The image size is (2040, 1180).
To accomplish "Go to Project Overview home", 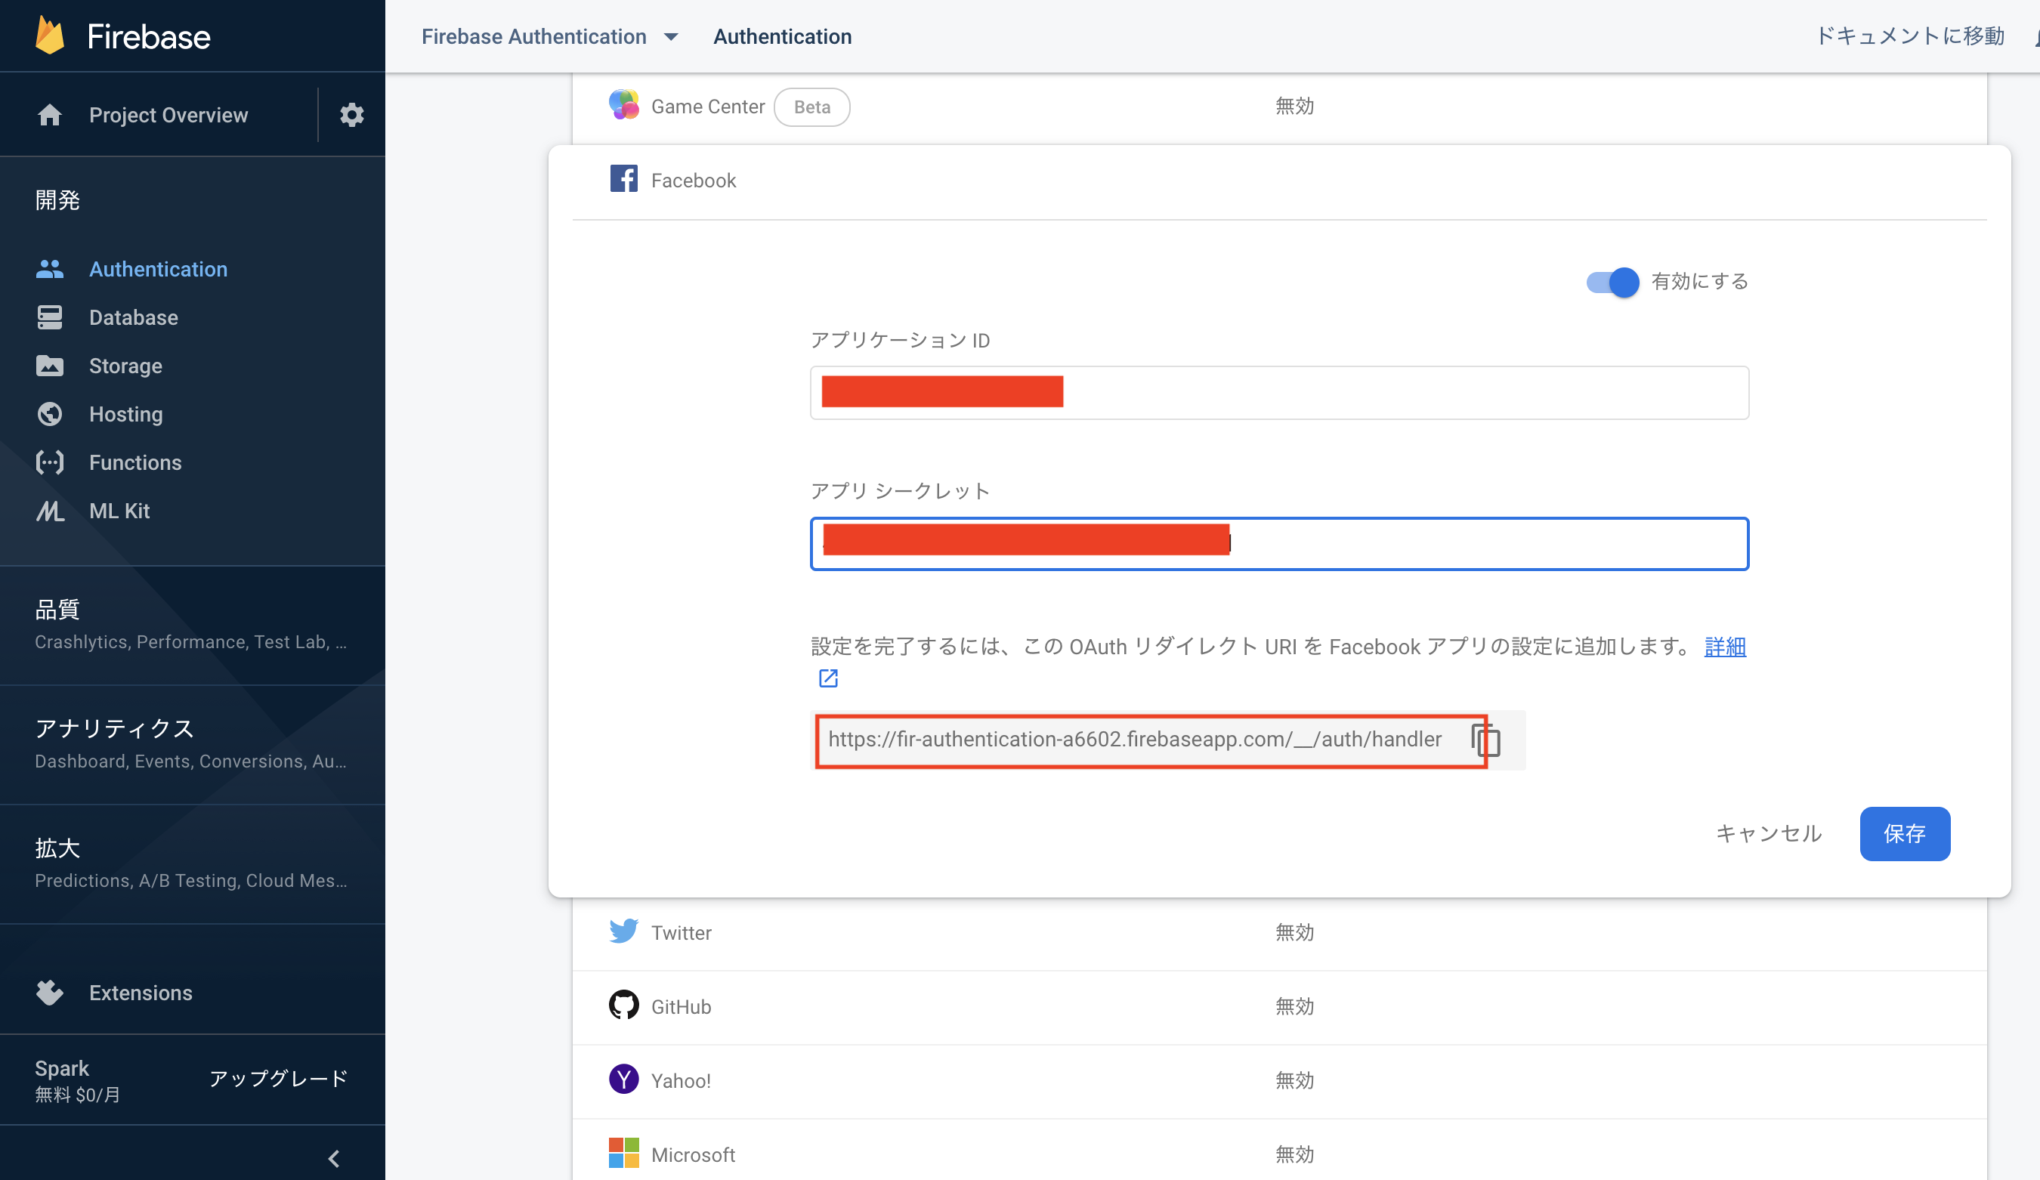I will (x=168, y=115).
